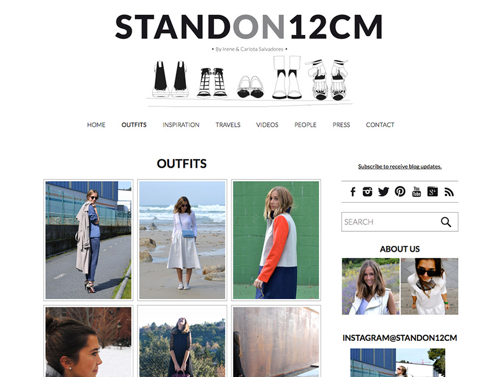Open the Pinterest icon
The width and height of the screenshot is (503, 377).
tap(400, 191)
